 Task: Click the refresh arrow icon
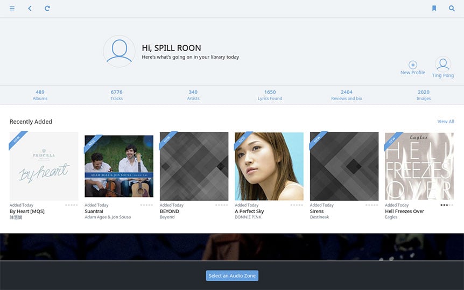click(x=47, y=8)
